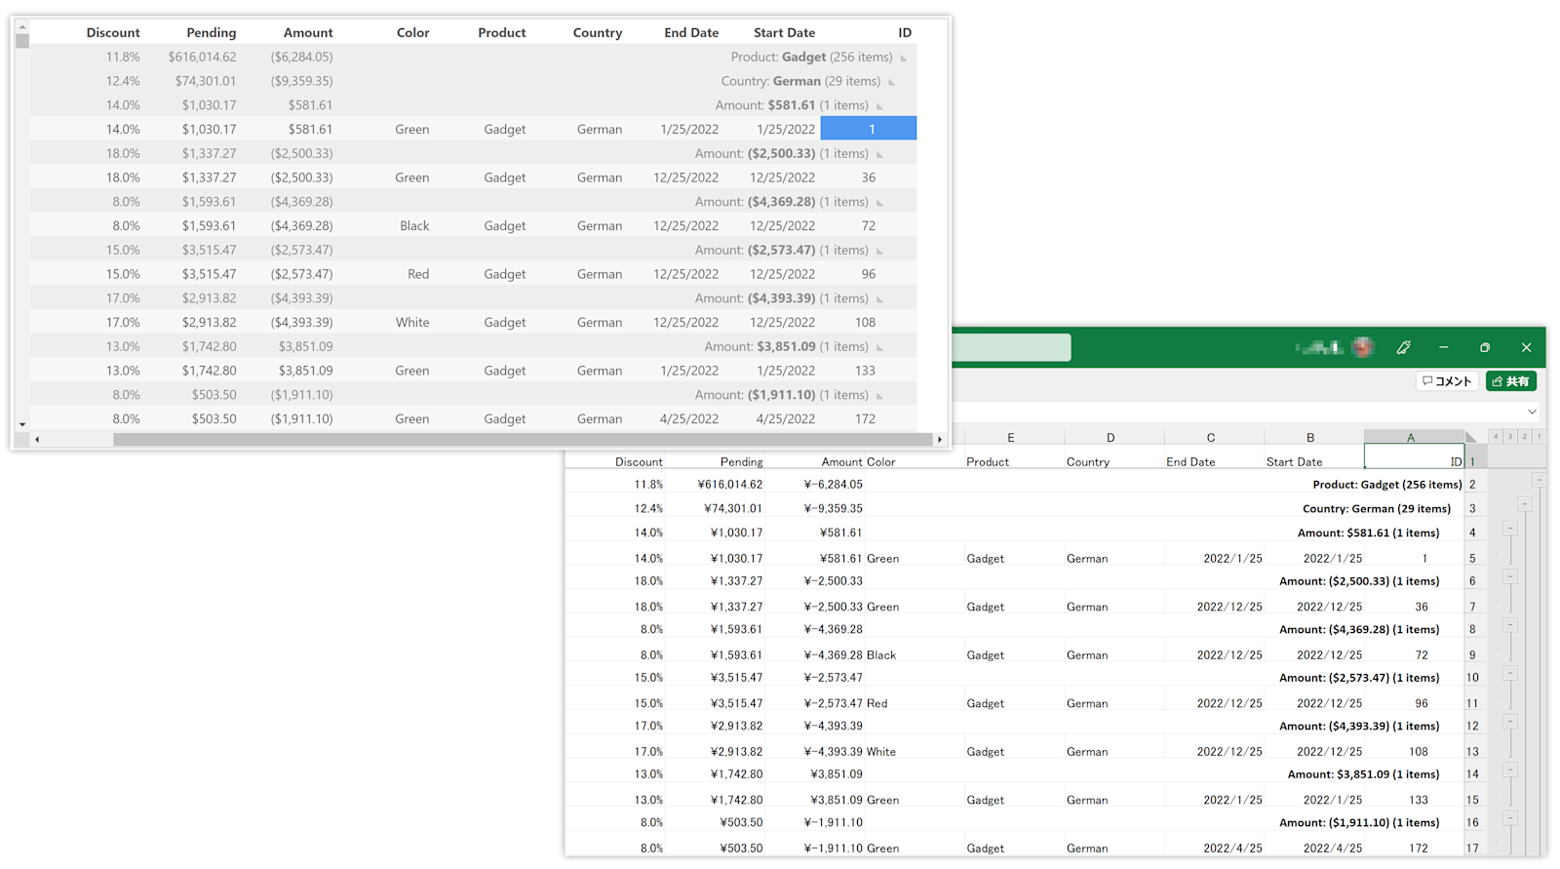Image resolution: width=1560 pixels, height=869 pixels.
Task: Collapse the Product: Gadget group in grid
Action: tap(904, 59)
